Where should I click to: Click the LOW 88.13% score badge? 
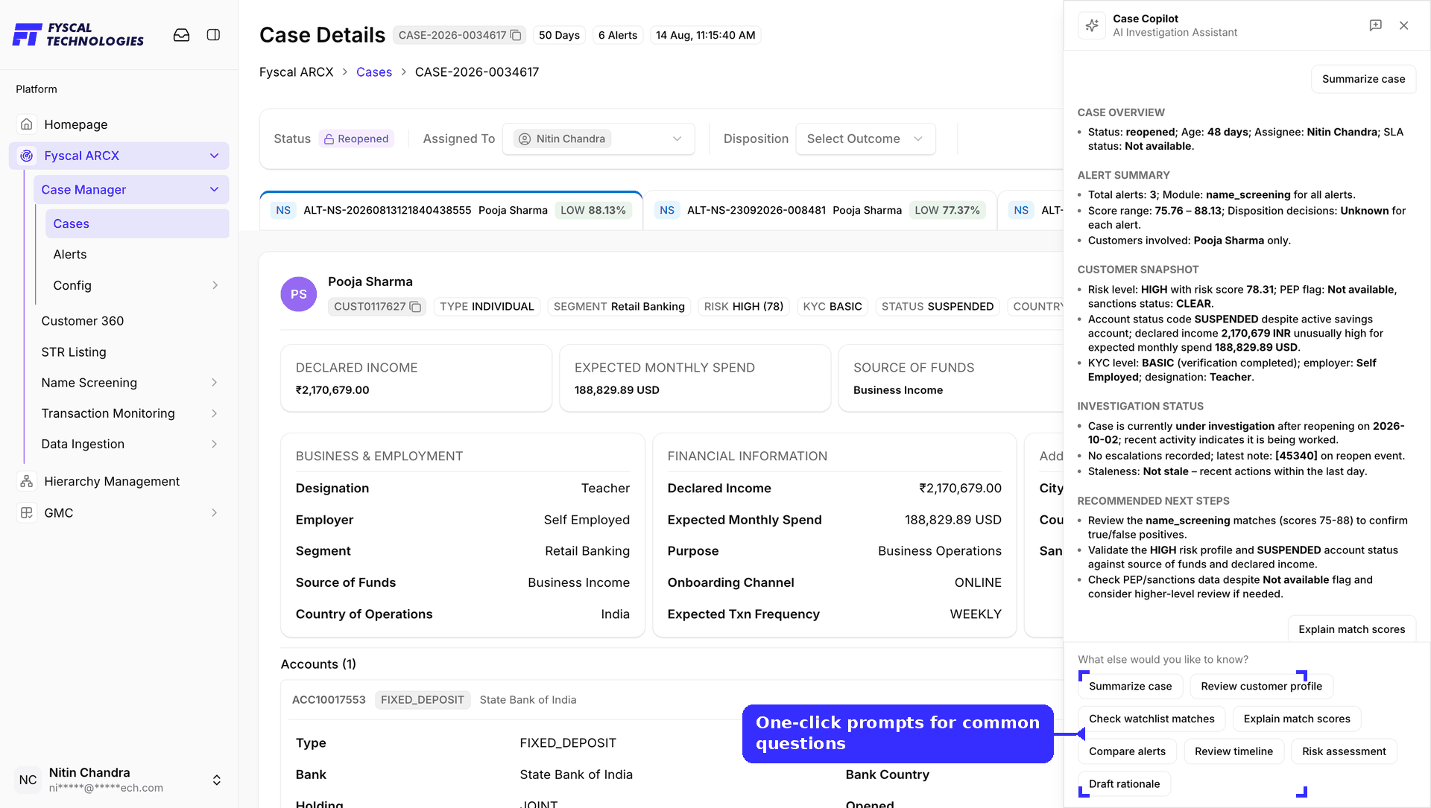593,211
